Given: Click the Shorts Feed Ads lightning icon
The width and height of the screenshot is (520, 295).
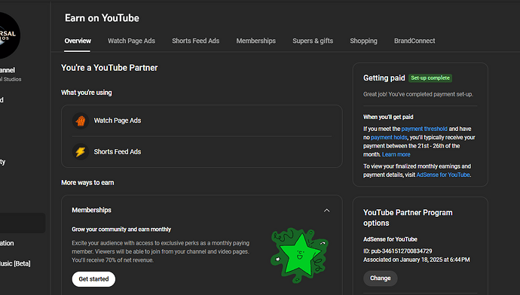Looking at the screenshot, I should (x=81, y=151).
